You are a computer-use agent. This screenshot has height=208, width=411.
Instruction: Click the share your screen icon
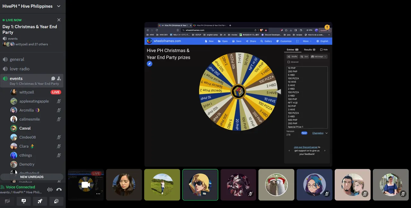(23, 201)
